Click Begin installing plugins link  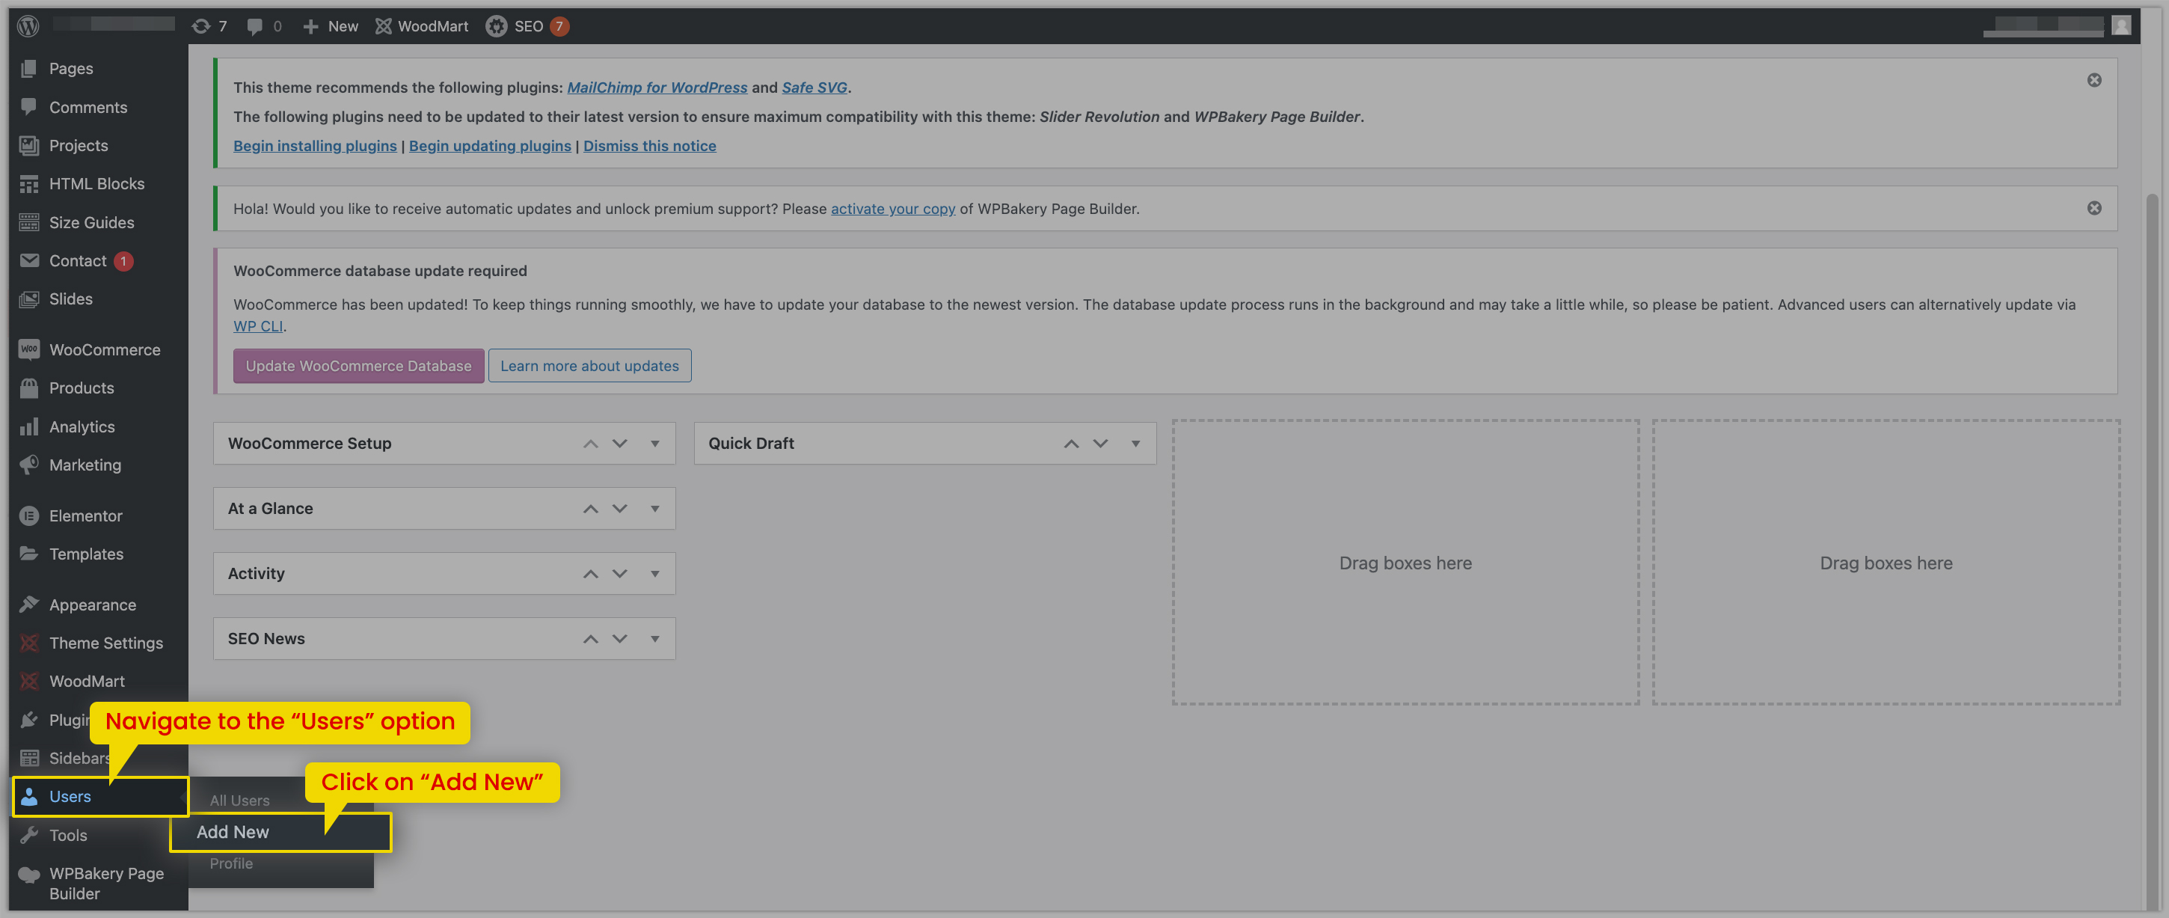[x=315, y=146]
